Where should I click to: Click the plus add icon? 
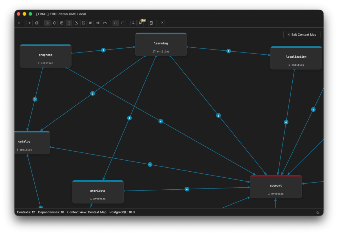coord(30,23)
